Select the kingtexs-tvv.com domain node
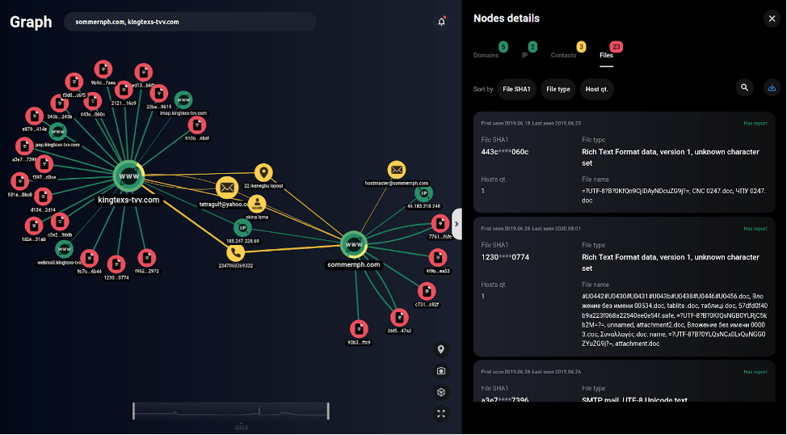Image resolution: width=787 pixels, height=435 pixels. click(x=128, y=175)
